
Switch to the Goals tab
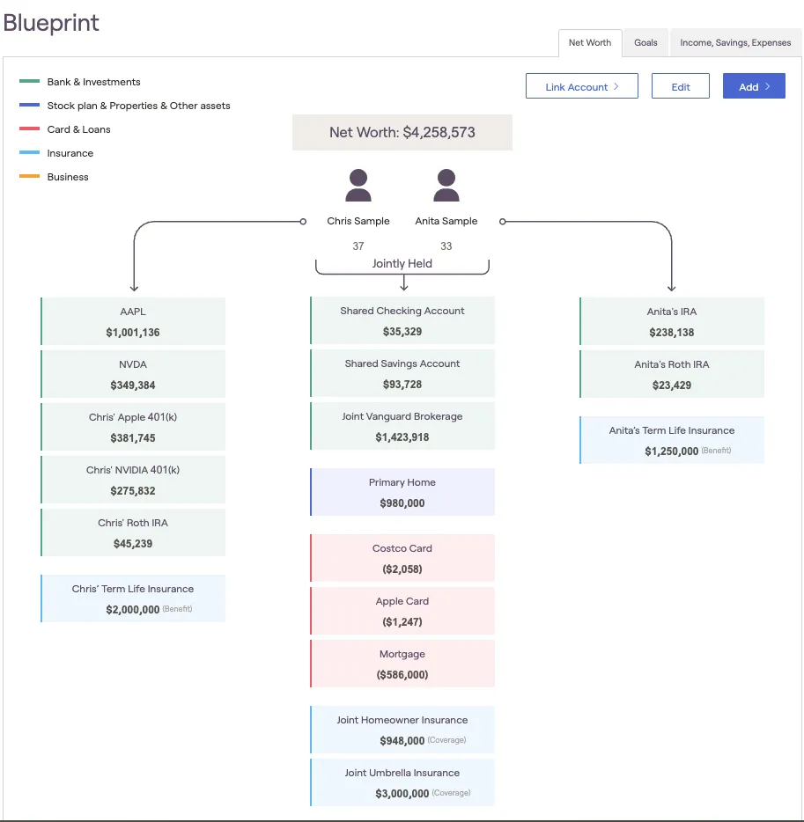coord(645,42)
